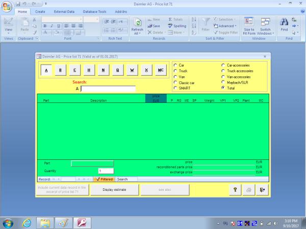Viewport: 306px width, 229px height.
Task: Click the MC prefix button
Action: (161, 70)
